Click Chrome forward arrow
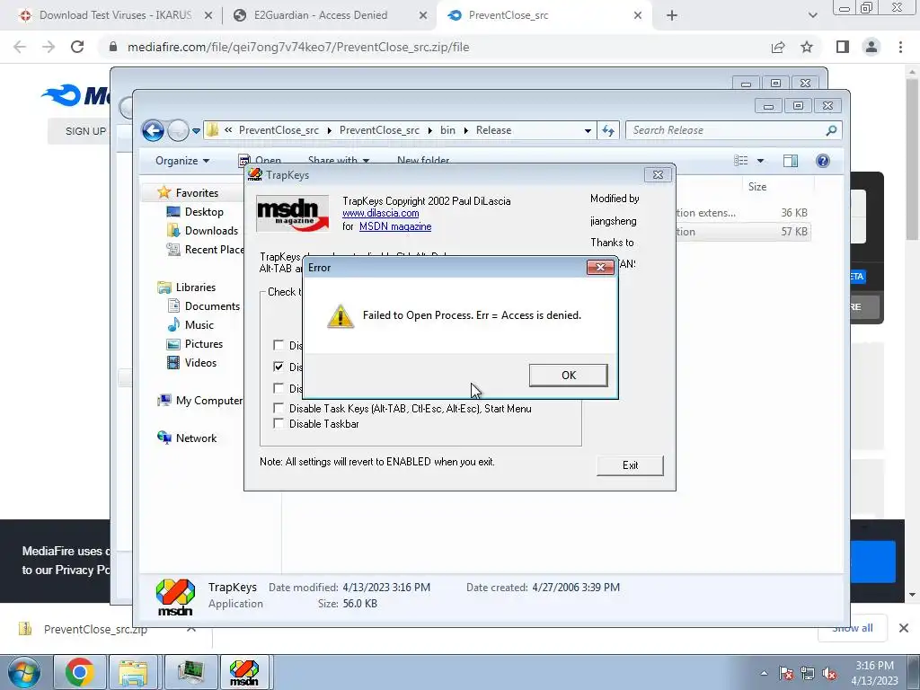The image size is (920, 690). coord(49,47)
